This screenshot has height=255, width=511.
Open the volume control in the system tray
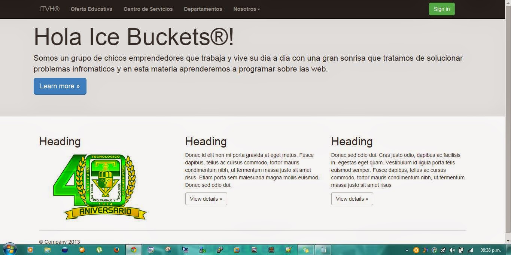click(452, 249)
